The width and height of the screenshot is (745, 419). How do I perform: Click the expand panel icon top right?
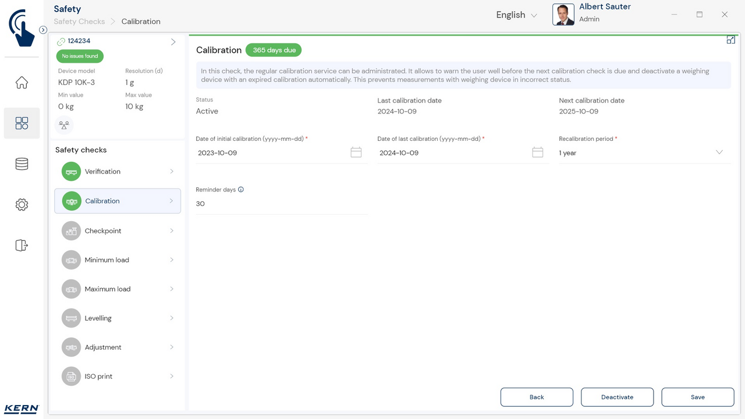730,40
